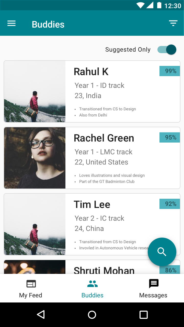Open the Shruti Mohan buddy card
184x327 pixels.
pos(92,267)
